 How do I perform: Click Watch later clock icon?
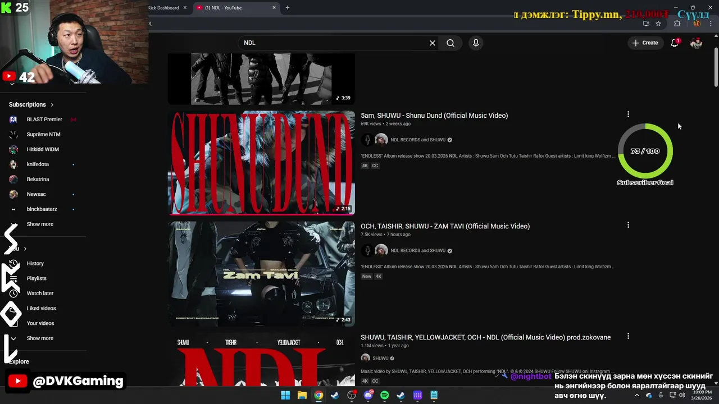pyautogui.click(x=13, y=293)
